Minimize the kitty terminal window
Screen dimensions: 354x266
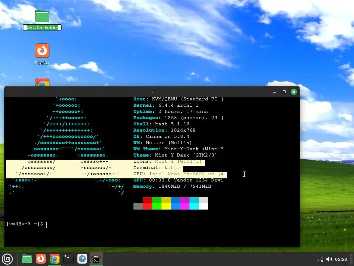(274, 92)
